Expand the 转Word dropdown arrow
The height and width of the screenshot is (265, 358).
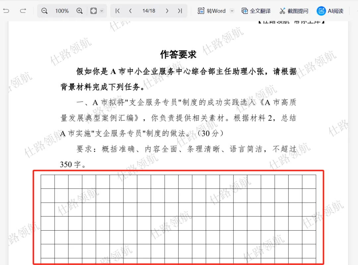point(232,11)
